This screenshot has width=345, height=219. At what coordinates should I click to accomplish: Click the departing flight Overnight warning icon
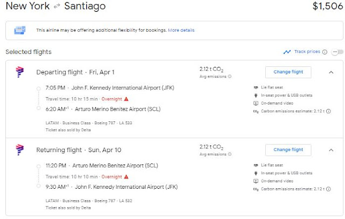pyautogui.click(x=126, y=99)
